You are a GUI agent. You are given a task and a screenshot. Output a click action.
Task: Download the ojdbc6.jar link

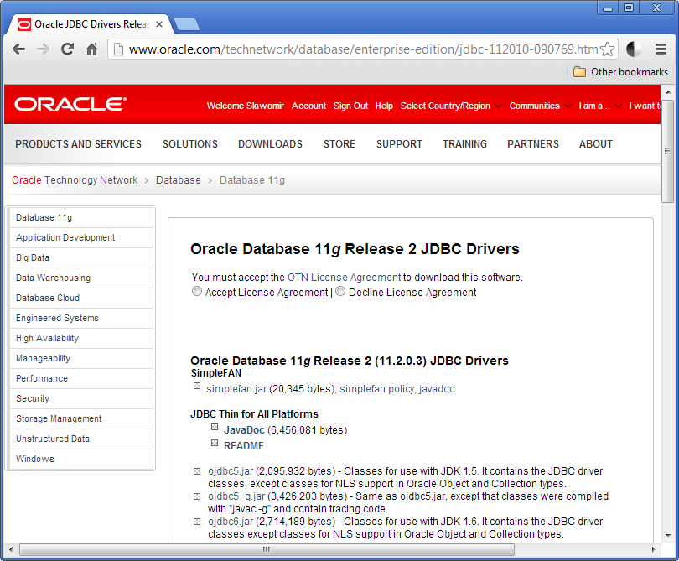tap(231, 521)
